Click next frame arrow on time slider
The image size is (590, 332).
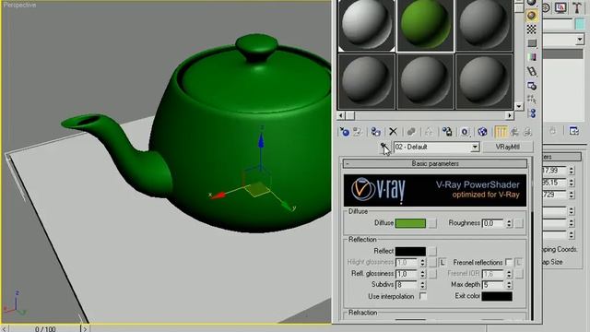85,328
